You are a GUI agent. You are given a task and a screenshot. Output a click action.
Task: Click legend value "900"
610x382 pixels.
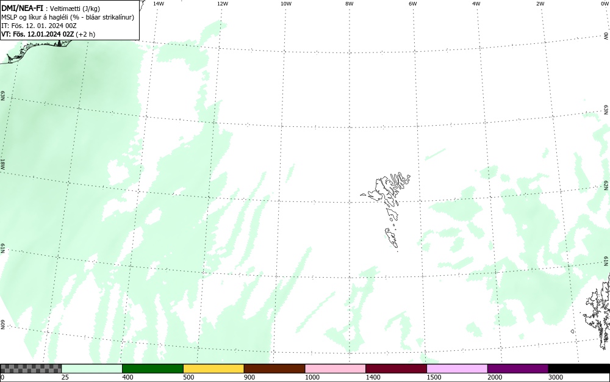coord(249,377)
